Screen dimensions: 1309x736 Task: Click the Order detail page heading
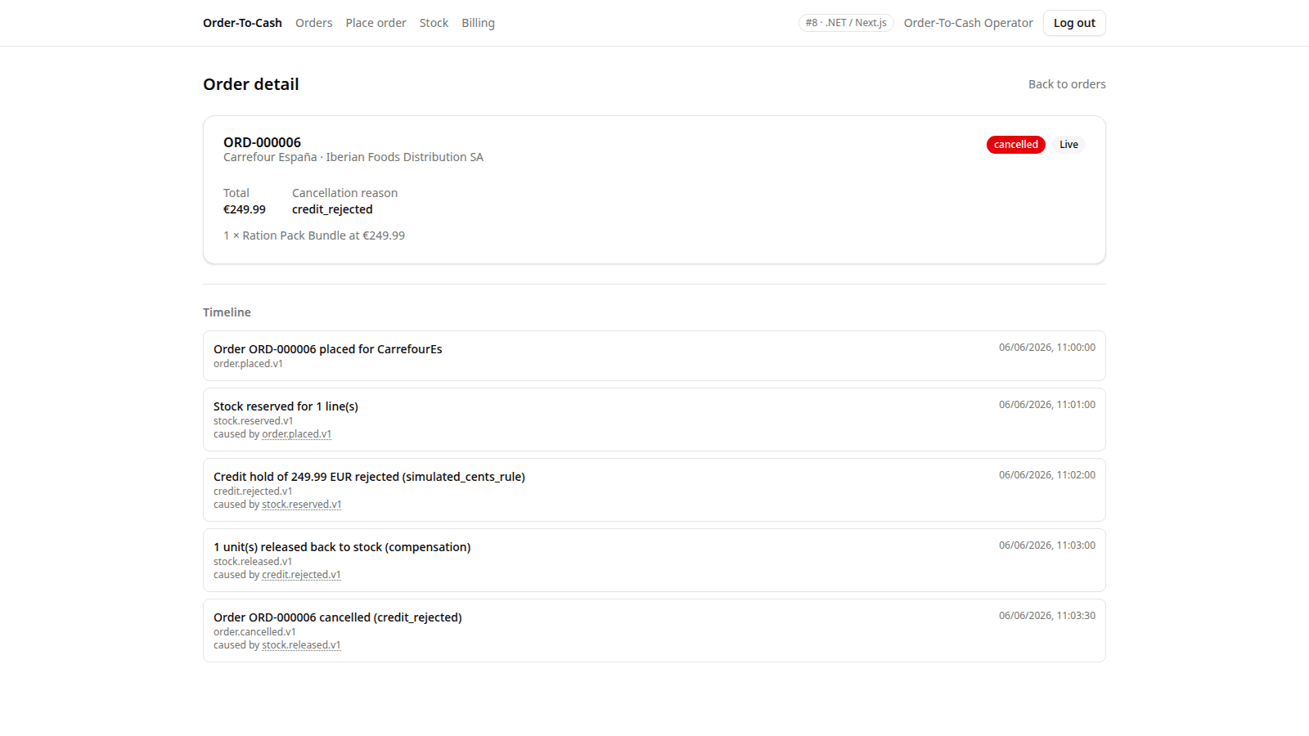[x=251, y=84]
